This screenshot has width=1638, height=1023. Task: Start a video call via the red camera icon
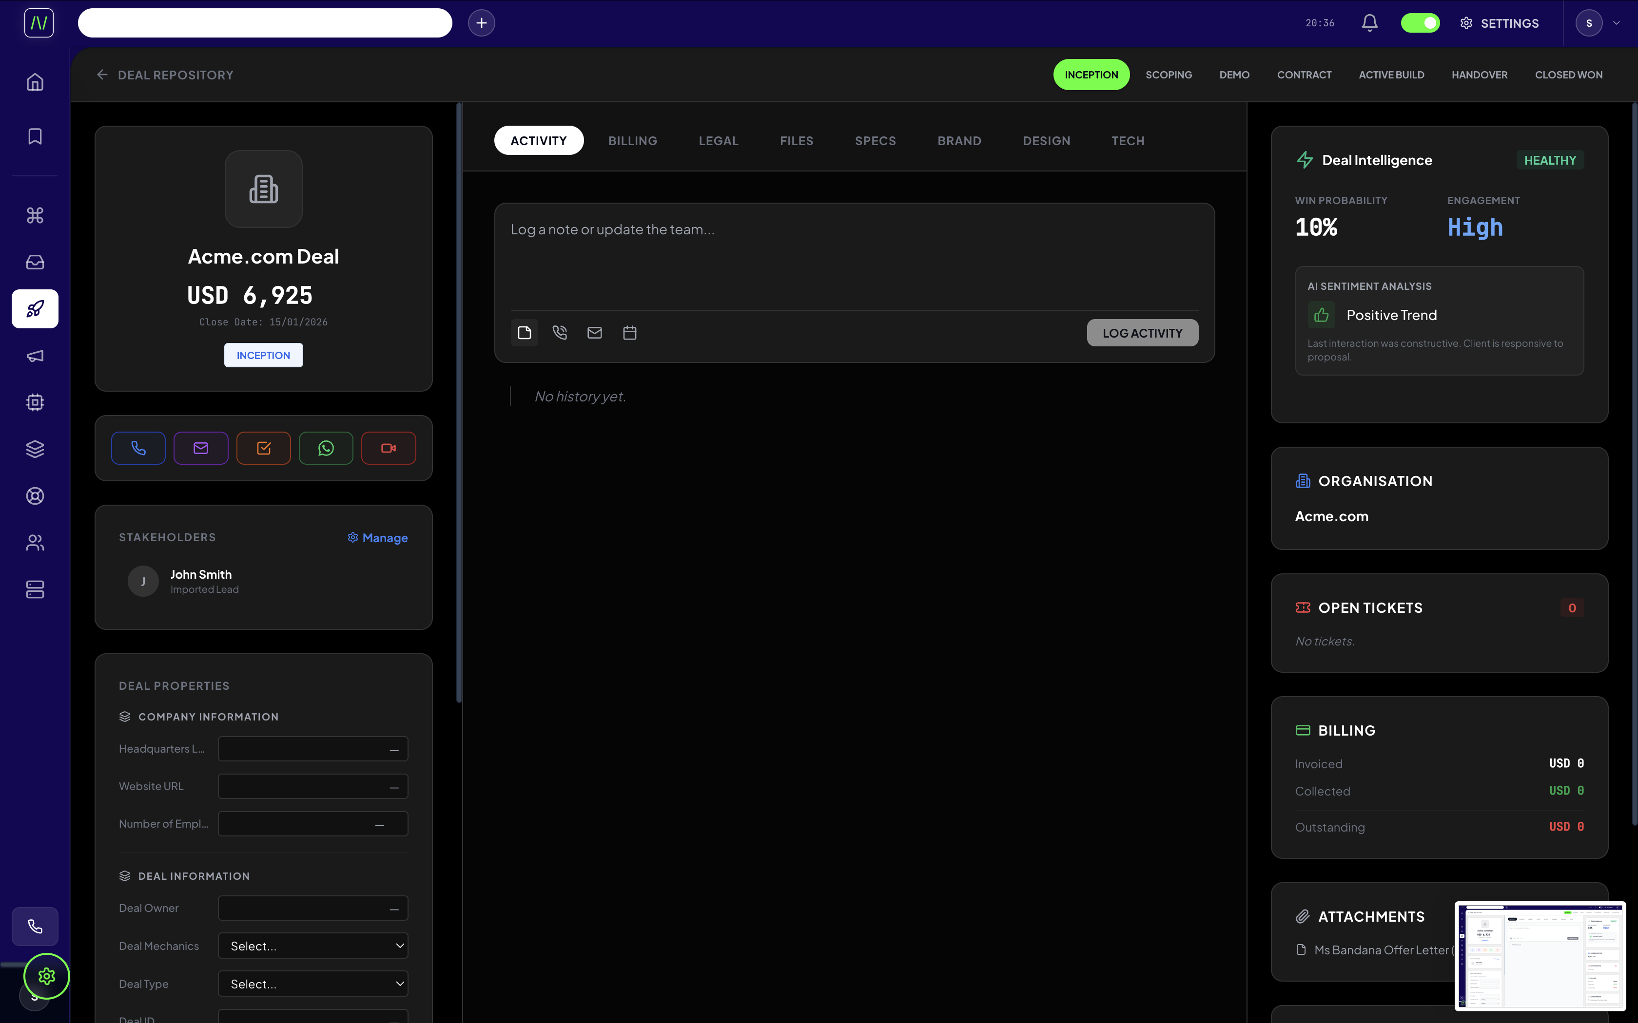(x=389, y=447)
